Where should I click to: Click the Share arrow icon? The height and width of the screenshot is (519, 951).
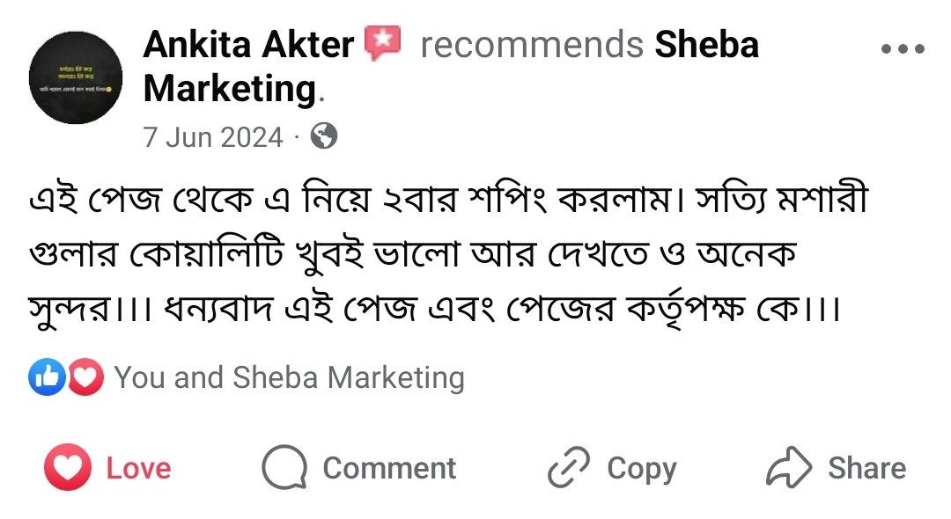pos(788,468)
